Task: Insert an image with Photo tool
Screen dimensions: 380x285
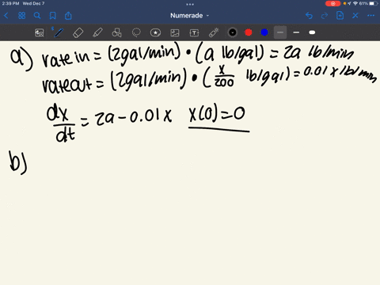Action: (175, 32)
